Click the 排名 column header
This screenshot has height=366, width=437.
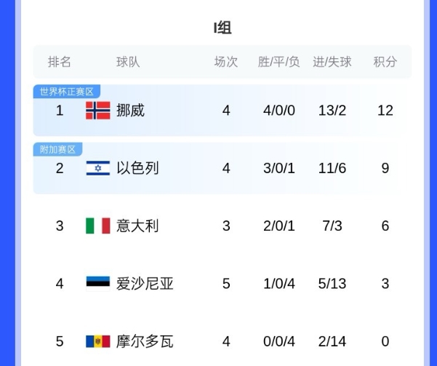(x=60, y=62)
